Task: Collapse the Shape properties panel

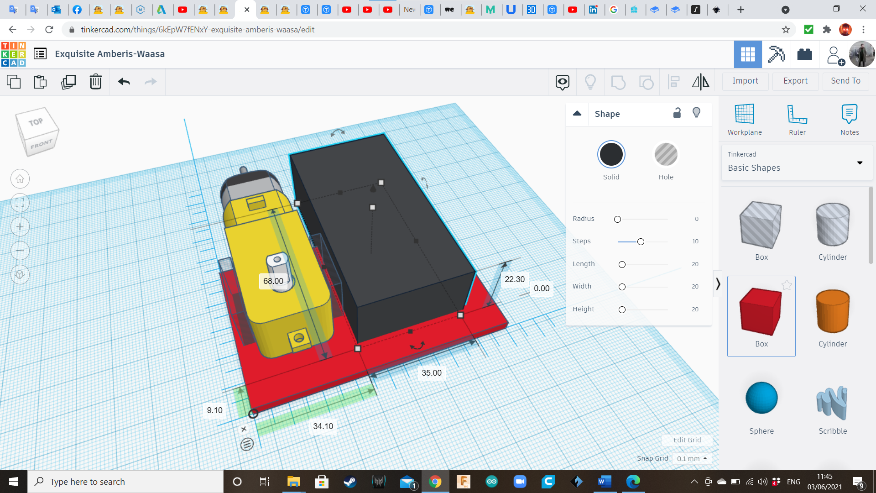Action: pyautogui.click(x=577, y=114)
